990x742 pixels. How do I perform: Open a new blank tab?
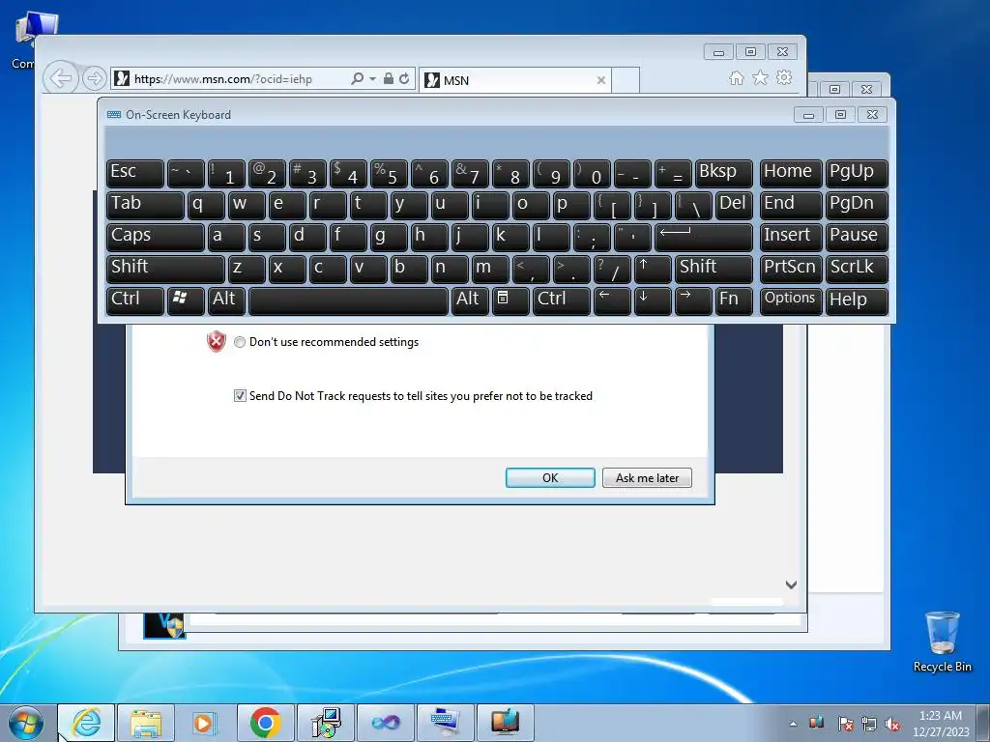tap(626, 80)
